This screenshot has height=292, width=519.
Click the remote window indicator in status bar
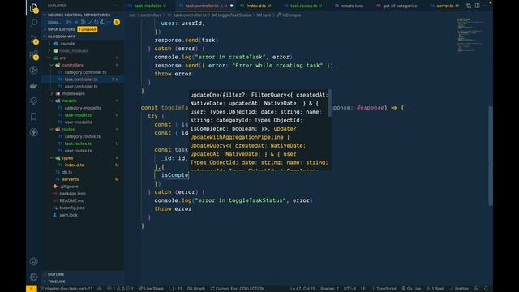pyautogui.click(x=32, y=289)
